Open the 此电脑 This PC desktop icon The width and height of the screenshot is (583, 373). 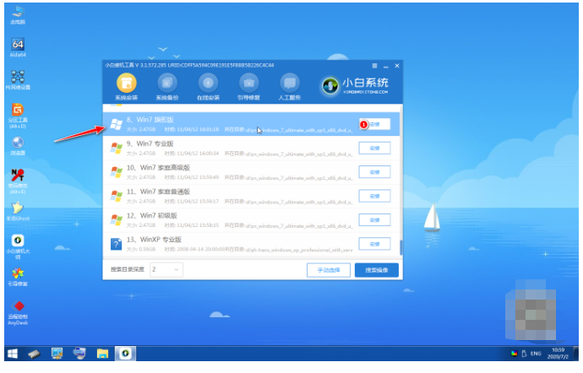(x=18, y=15)
